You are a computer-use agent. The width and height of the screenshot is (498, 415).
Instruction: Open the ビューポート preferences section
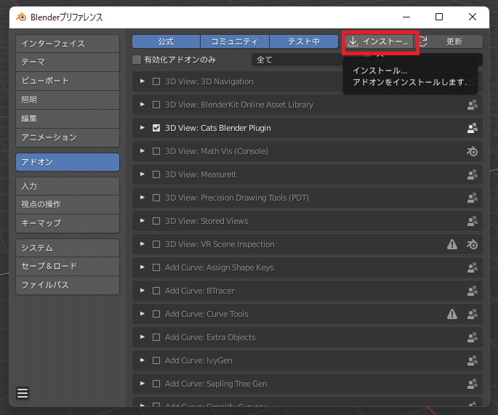click(x=68, y=81)
